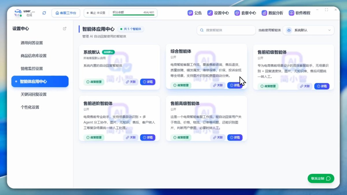Click 政策管理 on the 售前高级智能体 card
This screenshot has width=347, height=195.
tap(181, 138)
